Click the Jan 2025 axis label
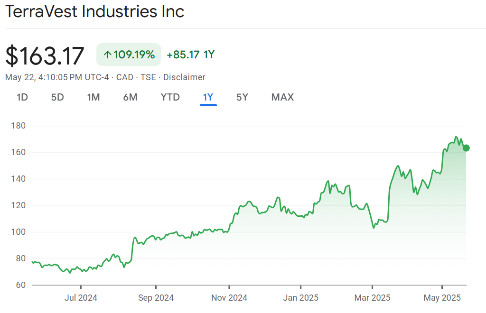Screen dimensions: 486x313 301,298
